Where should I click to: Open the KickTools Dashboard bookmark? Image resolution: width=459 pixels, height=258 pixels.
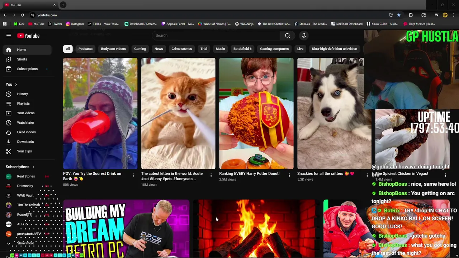[347, 24]
